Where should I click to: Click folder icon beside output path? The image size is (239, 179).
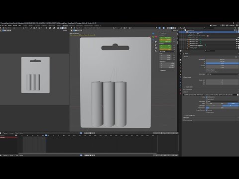[238, 94]
